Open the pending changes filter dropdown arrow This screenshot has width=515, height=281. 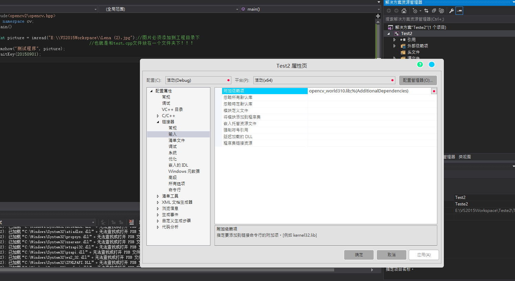click(420, 11)
